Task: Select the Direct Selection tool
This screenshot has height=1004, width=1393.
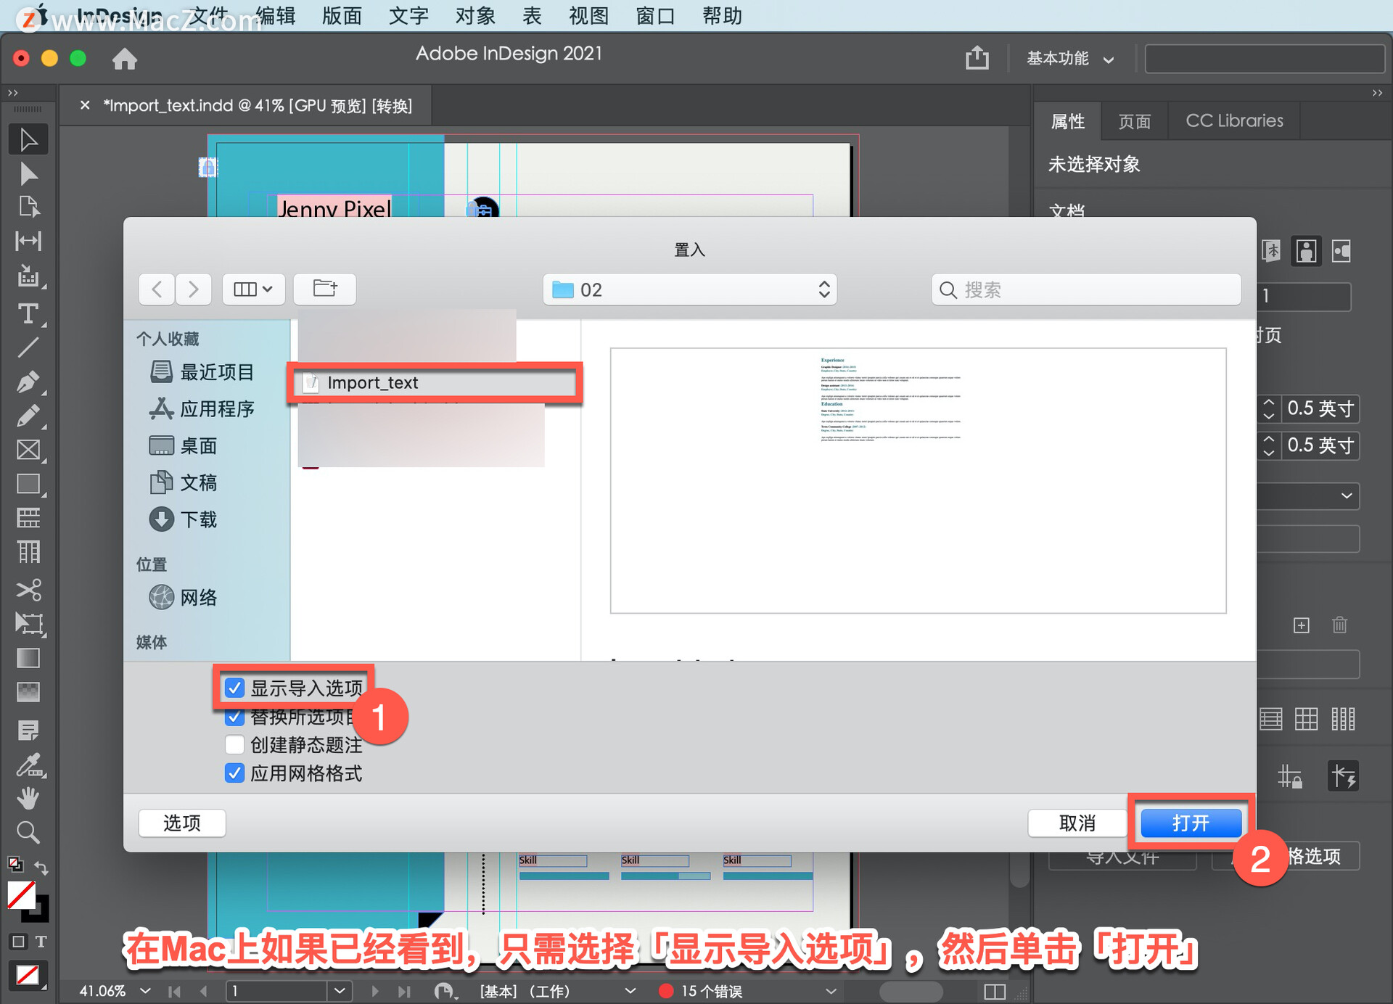Action: click(x=28, y=174)
